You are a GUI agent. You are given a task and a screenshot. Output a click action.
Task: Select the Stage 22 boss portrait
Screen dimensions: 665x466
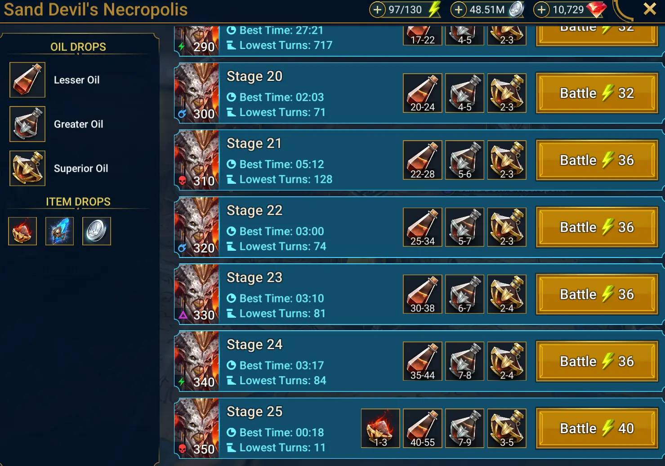coord(196,227)
